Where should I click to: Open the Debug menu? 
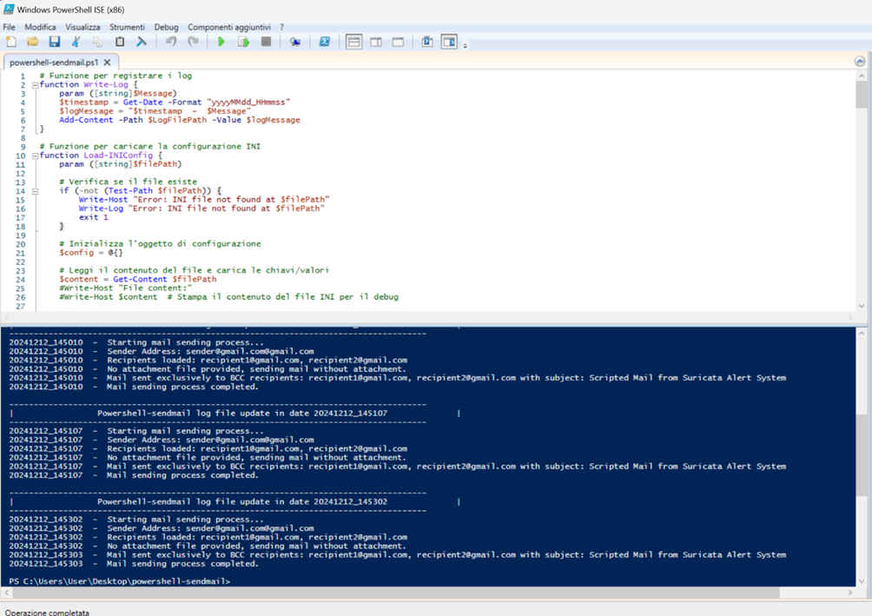click(166, 27)
